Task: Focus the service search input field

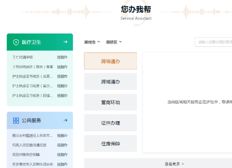Action: [213, 42]
